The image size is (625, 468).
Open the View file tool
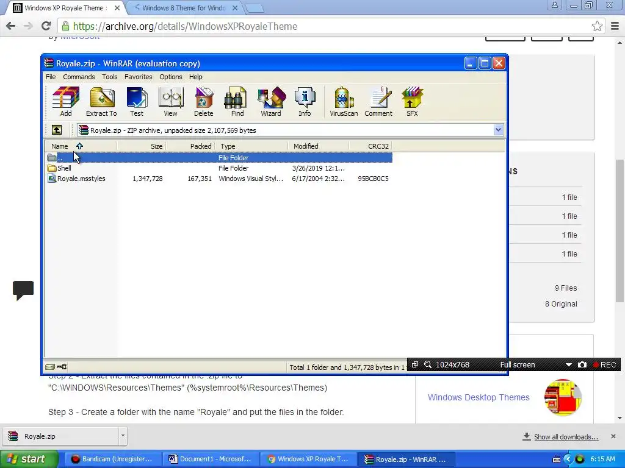tap(171, 102)
